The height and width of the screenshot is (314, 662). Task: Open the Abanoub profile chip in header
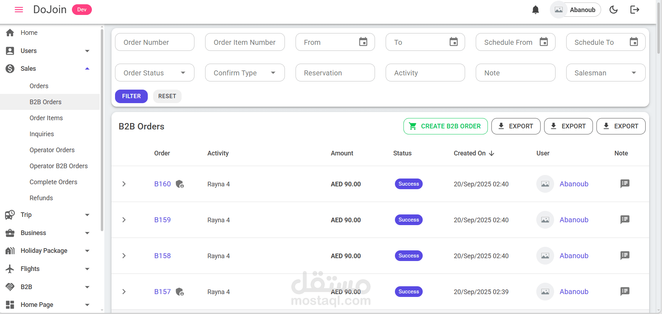click(x=575, y=10)
